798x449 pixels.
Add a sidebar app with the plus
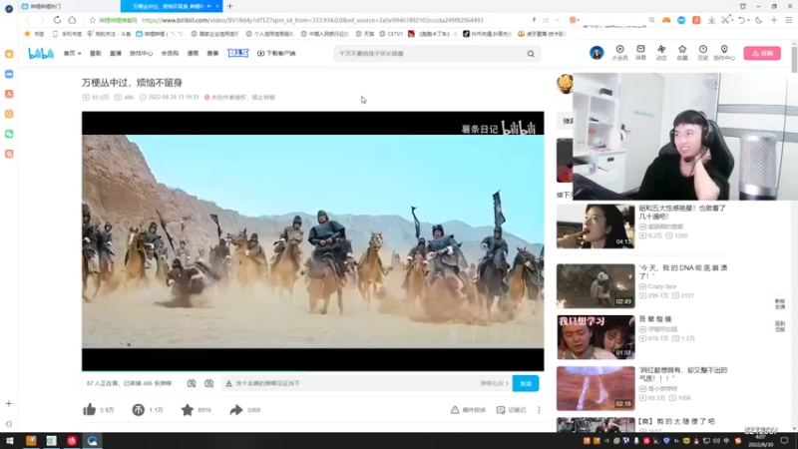[x=9, y=403]
